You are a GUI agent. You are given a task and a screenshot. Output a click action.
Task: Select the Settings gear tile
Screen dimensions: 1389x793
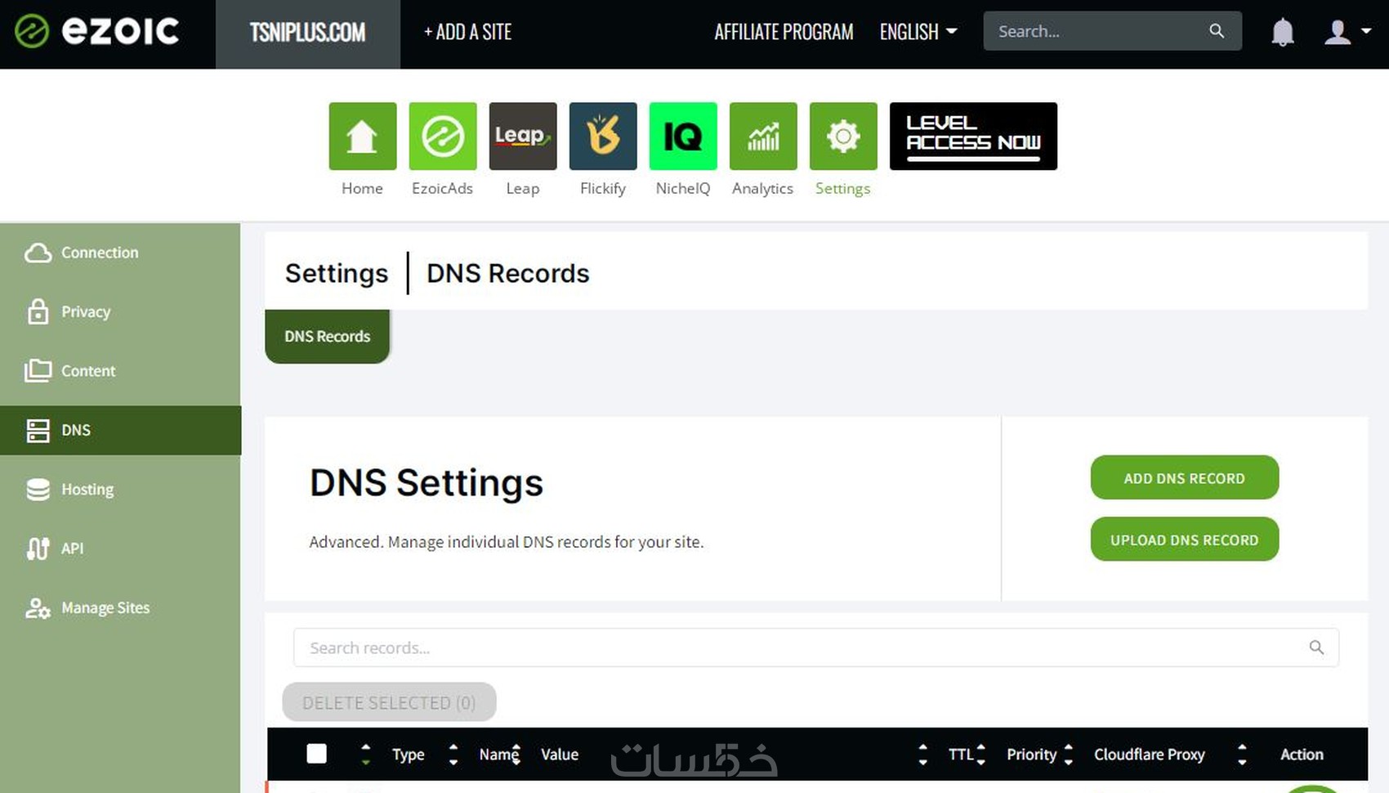(x=843, y=136)
